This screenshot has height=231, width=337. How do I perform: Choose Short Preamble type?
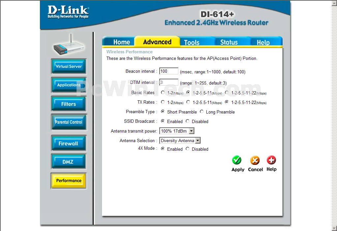coord(163,112)
